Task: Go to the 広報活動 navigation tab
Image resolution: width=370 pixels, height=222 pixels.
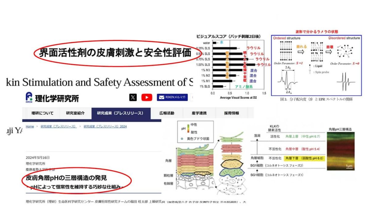Action: pyautogui.click(x=167, y=113)
